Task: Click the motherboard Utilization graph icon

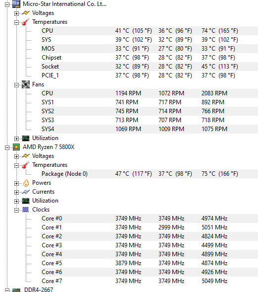Action: (x=26, y=138)
